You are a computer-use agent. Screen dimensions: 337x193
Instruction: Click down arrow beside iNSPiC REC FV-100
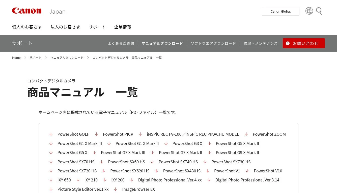coord(140,134)
